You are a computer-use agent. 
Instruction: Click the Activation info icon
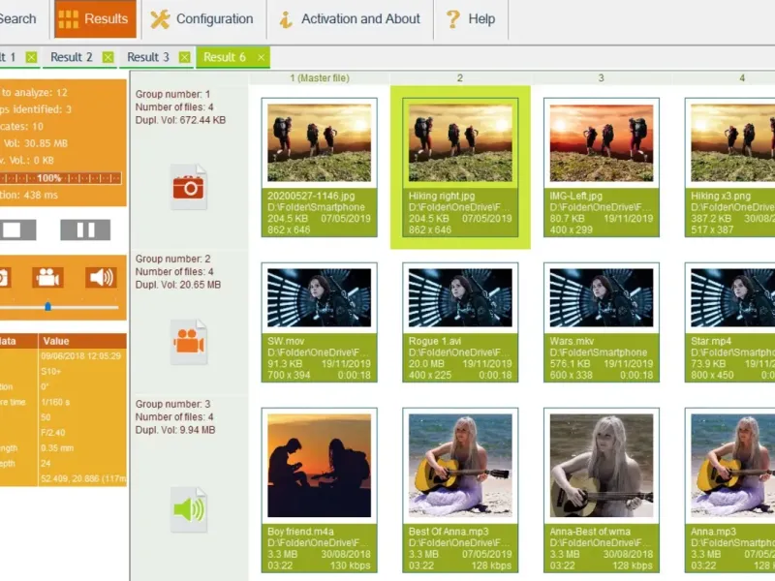(285, 19)
